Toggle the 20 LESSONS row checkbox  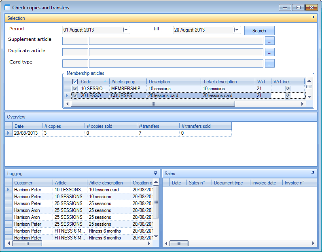75,95
